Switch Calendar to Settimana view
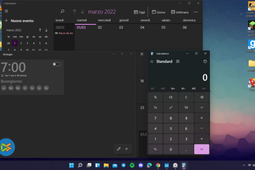This screenshot has width=255, height=170. pyautogui.click(x=180, y=12)
